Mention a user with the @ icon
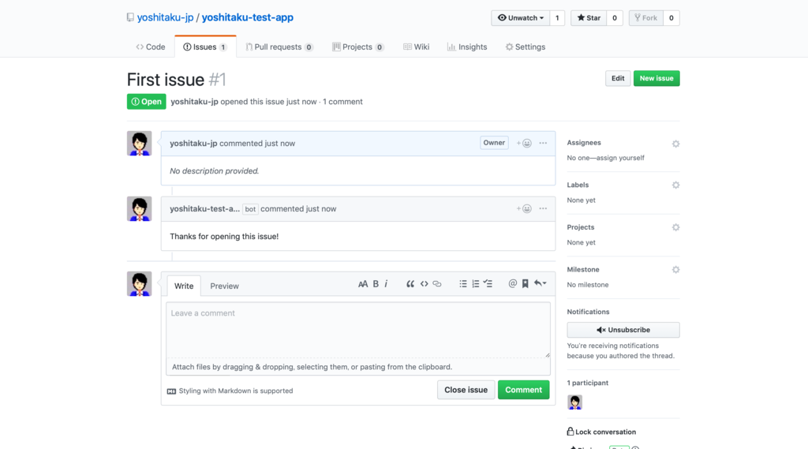808x449 pixels. (x=512, y=283)
